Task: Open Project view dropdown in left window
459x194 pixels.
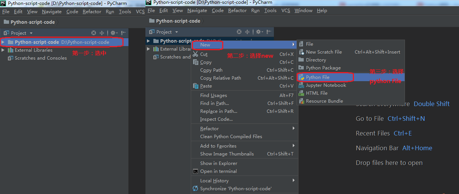Action: point(31,33)
